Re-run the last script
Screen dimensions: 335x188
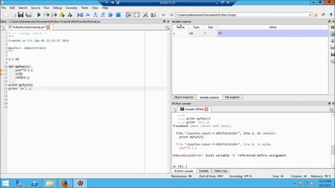pyautogui.click(x=70, y=15)
